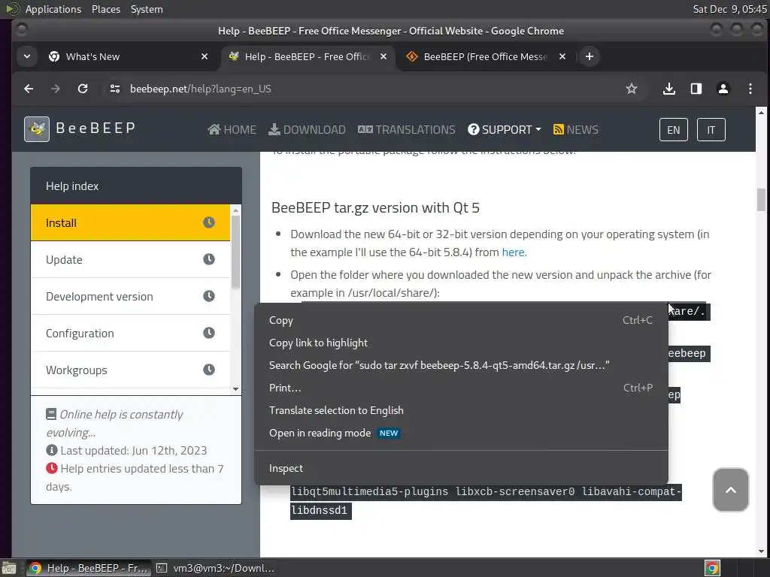Select Workgroups in Help index
Image resolution: width=770 pixels, height=577 pixels.
(x=130, y=370)
